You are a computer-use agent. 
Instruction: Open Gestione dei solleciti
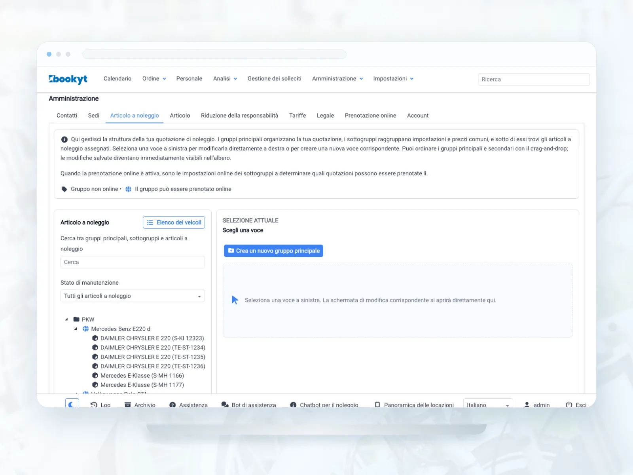pos(275,79)
